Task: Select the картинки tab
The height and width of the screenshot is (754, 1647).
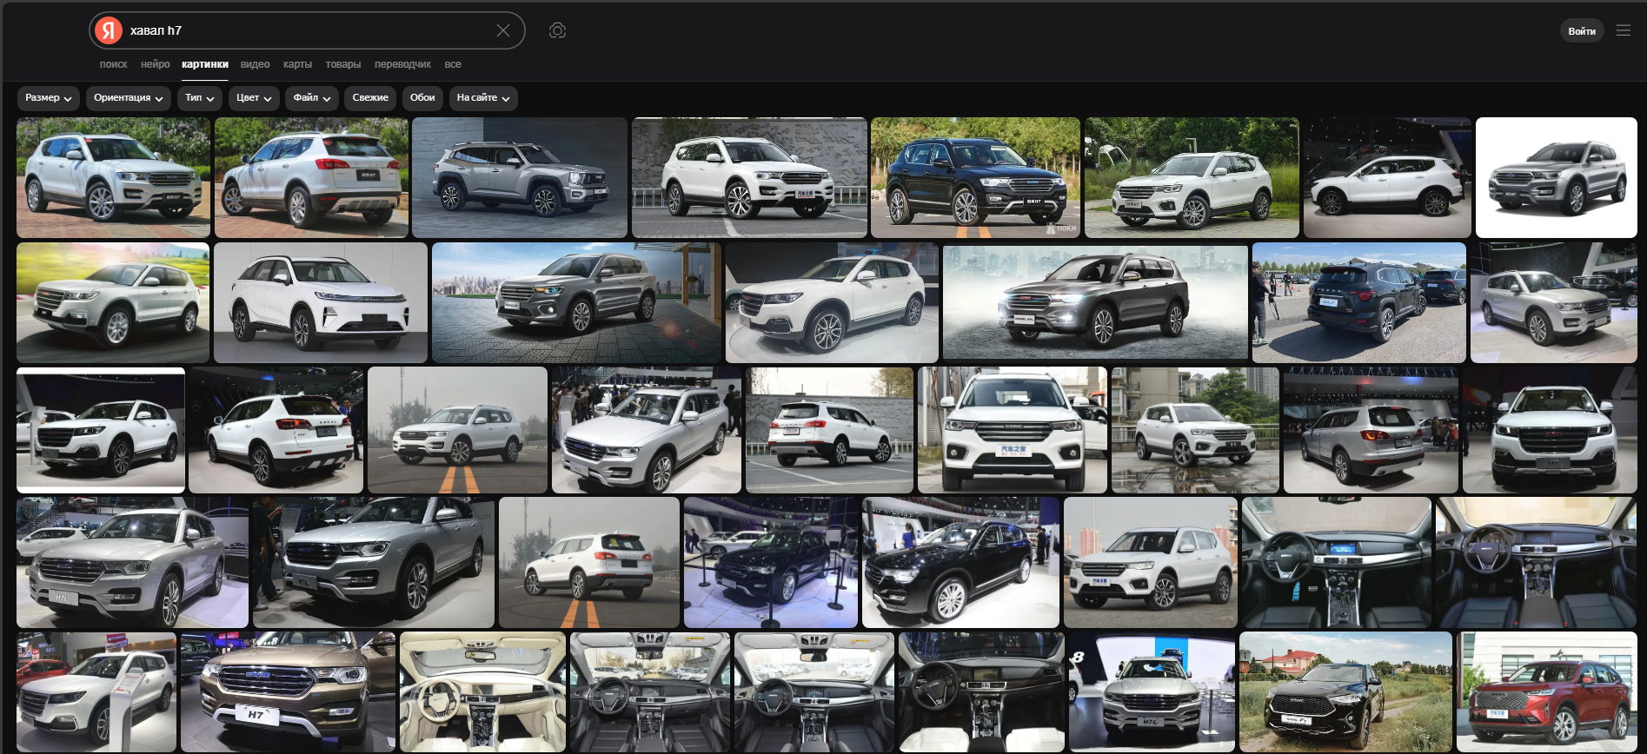Action: coord(205,64)
